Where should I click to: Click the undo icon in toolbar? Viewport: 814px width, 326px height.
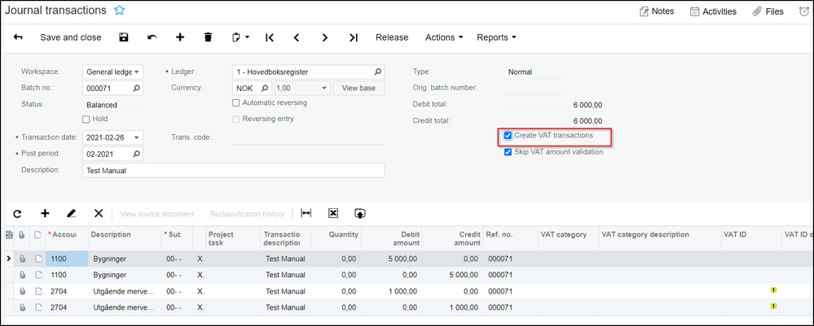pos(152,37)
